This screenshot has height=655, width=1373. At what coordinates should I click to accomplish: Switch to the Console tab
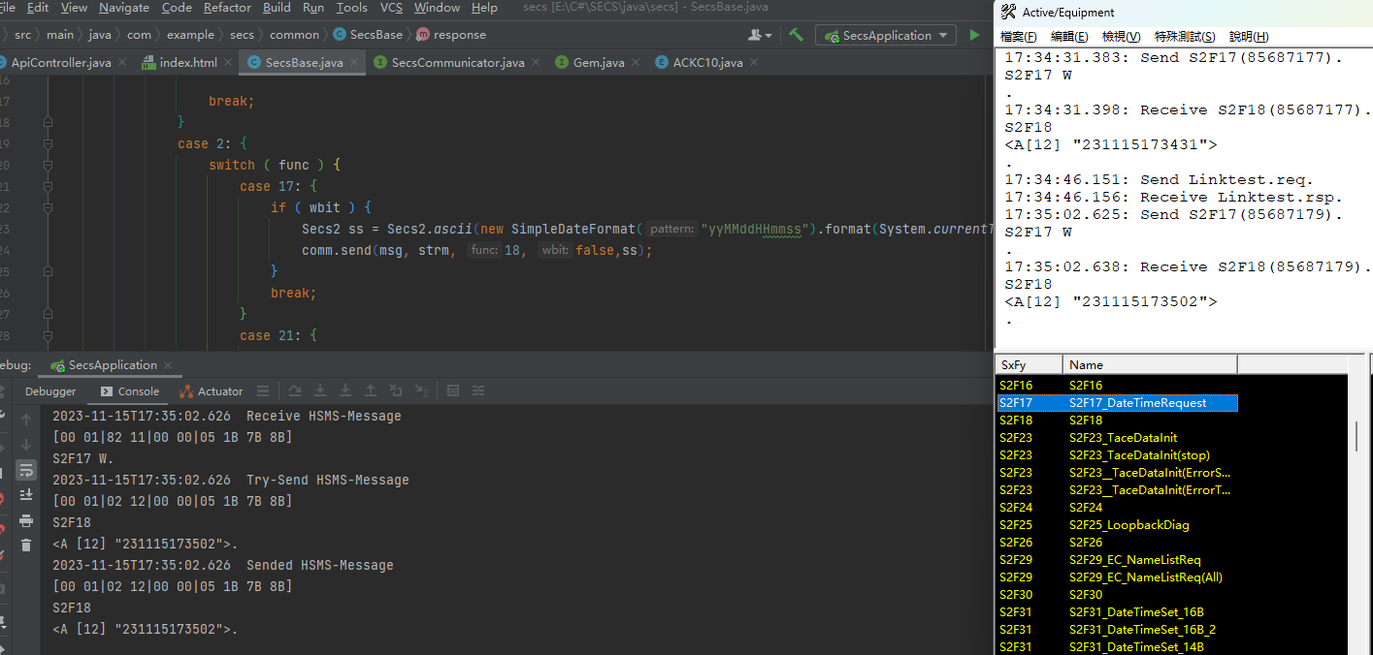pos(130,391)
